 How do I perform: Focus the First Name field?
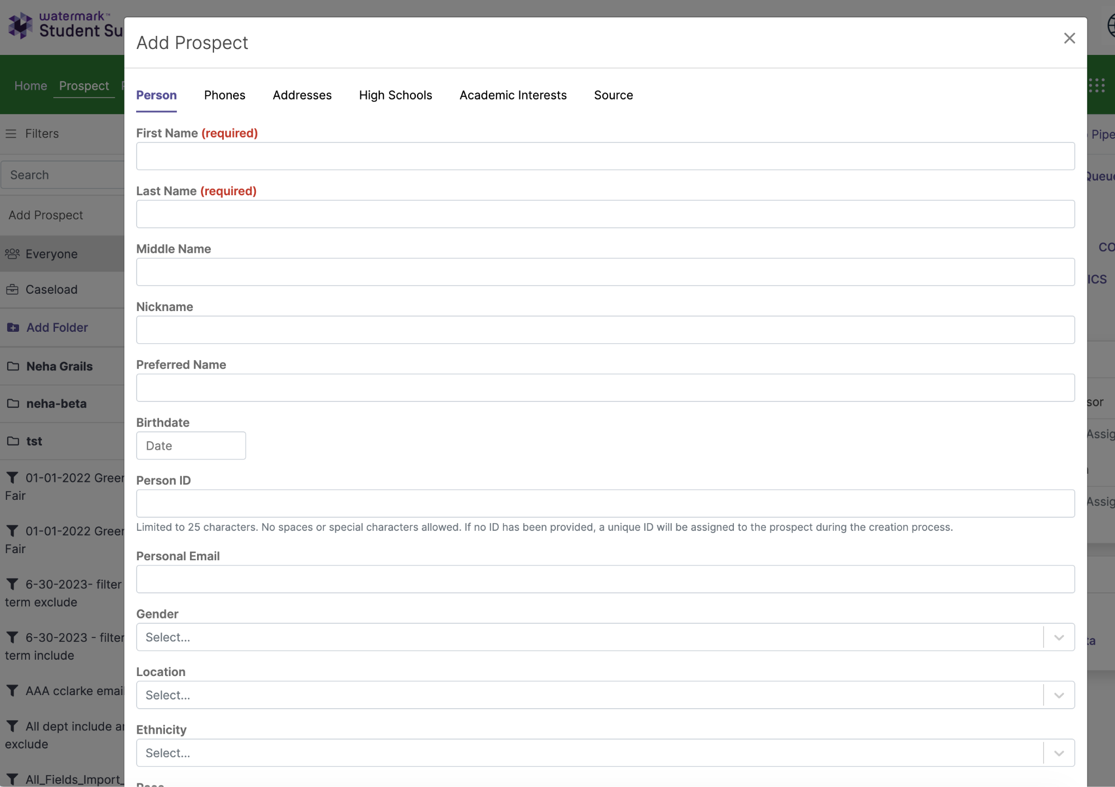point(605,156)
